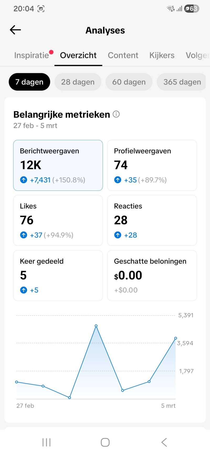210x456 pixels.
Task: Select the 7 dagen period filter
Action: pyautogui.click(x=29, y=82)
